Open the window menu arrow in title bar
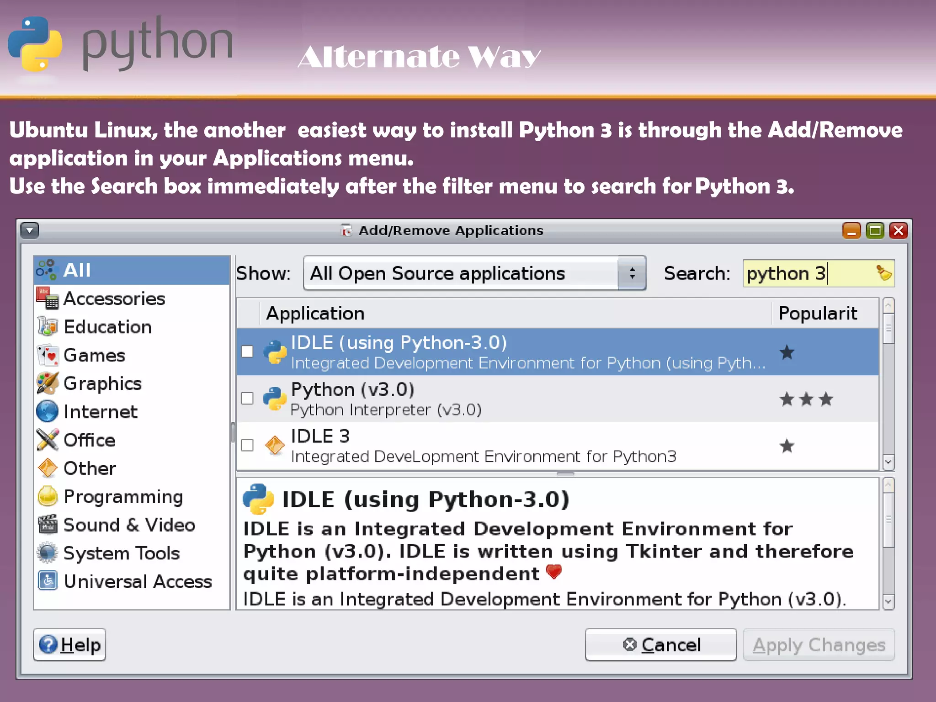 [30, 230]
